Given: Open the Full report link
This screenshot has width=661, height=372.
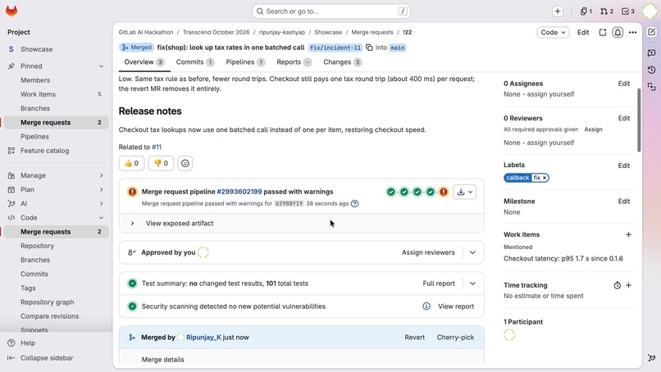Looking at the screenshot, I should 439,284.
